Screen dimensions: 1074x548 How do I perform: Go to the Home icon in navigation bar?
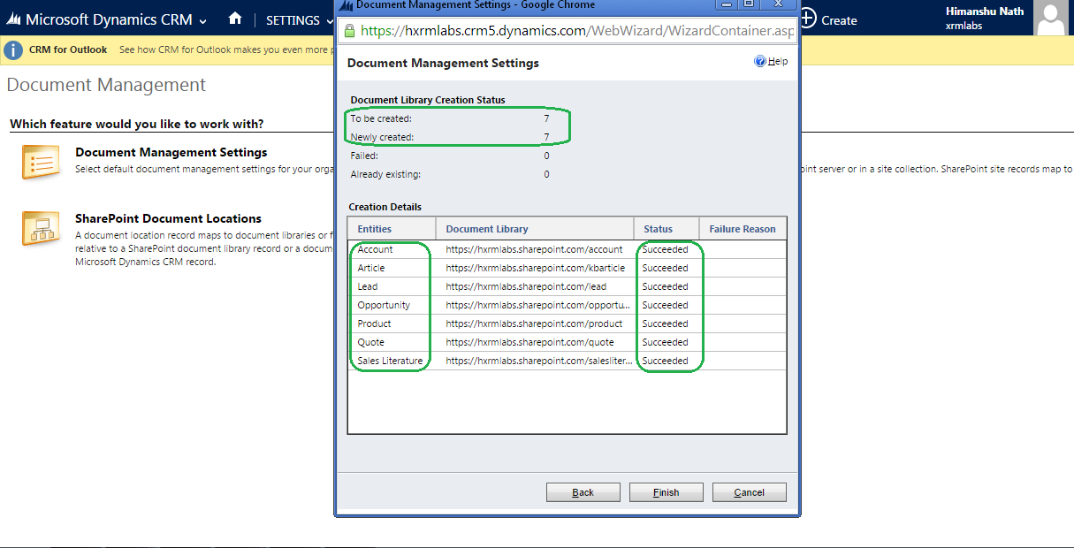point(235,19)
